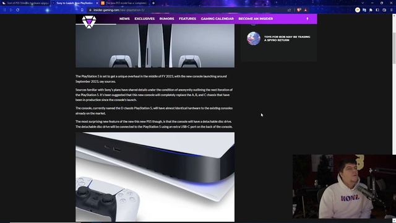Click the PS5 consoles header image

point(155,46)
